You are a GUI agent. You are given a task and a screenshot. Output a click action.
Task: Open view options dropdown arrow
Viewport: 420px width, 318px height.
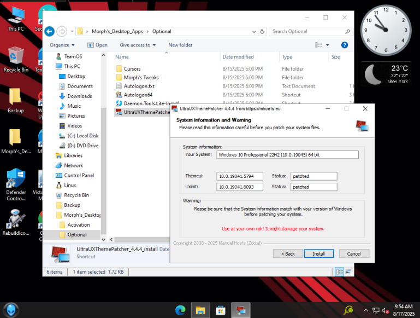(x=327, y=45)
